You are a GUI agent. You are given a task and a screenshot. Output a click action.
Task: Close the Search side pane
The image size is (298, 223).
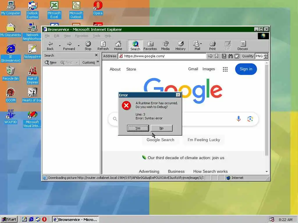pyautogui.click(x=96, y=55)
